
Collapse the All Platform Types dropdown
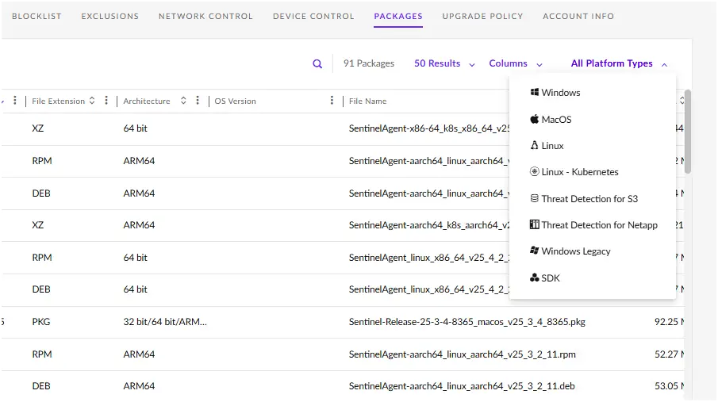(619, 63)
